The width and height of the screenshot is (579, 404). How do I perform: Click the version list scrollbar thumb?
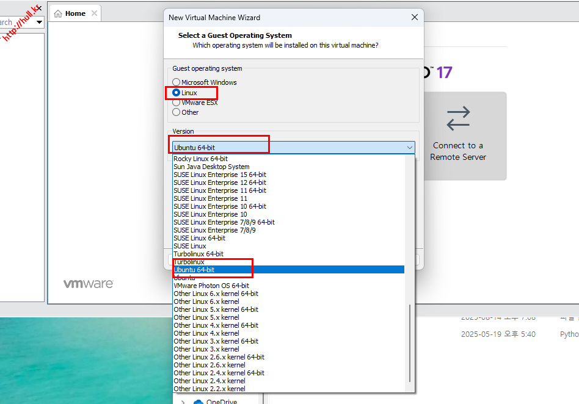pos(410,343)
